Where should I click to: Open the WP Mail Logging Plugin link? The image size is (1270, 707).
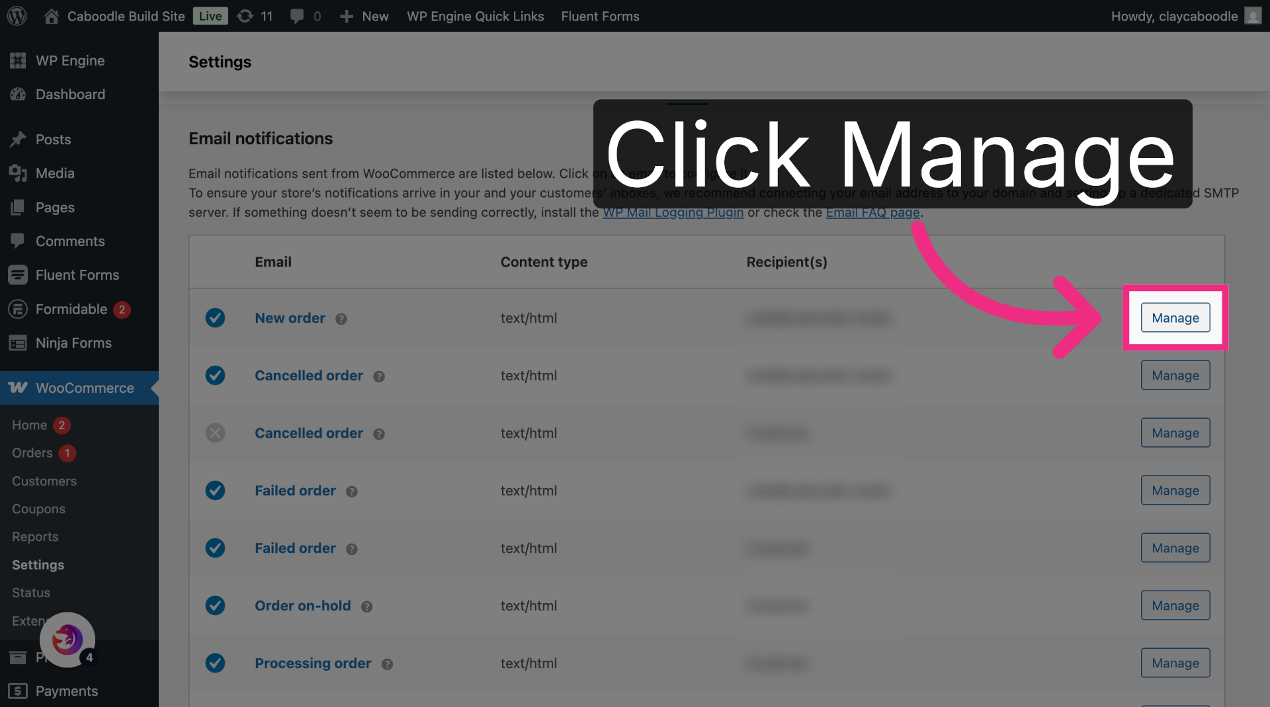coord(673,212)
